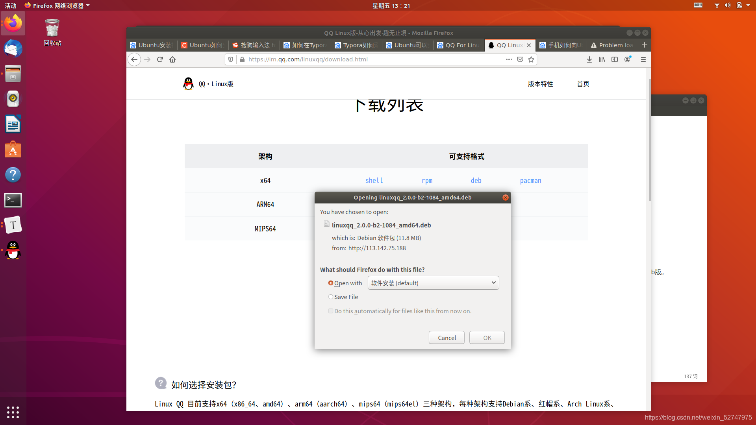Save page to Pocket icon
The height and width of the screenshot is (425, 756).
pos(520,59)
